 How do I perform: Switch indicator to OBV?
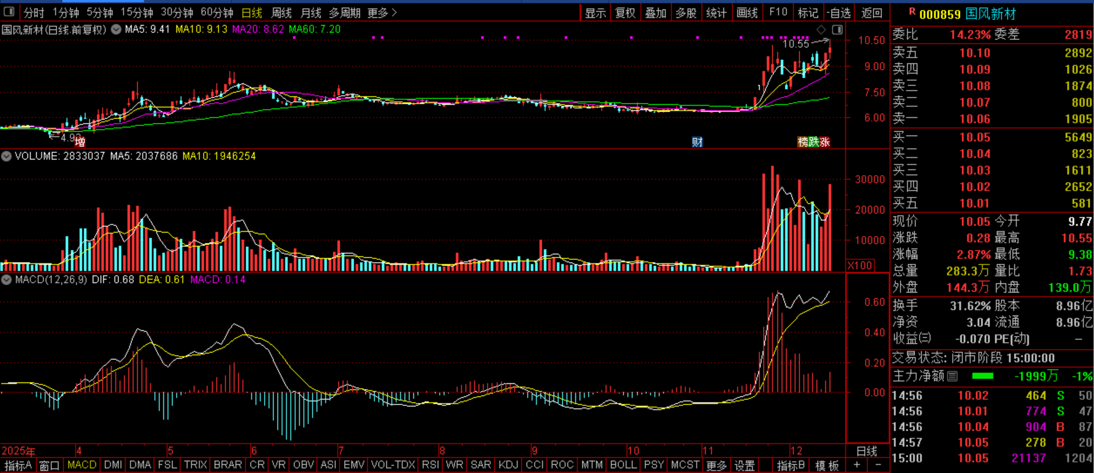303,465
